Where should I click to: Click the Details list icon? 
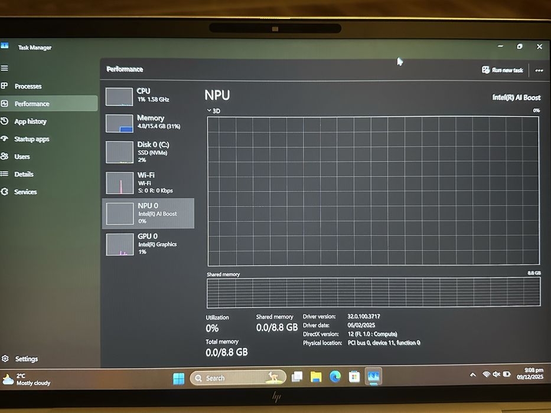click(x=4, y=173)
